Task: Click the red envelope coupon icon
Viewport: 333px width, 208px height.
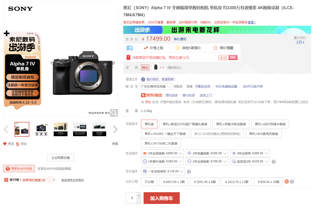Action: 129,58
